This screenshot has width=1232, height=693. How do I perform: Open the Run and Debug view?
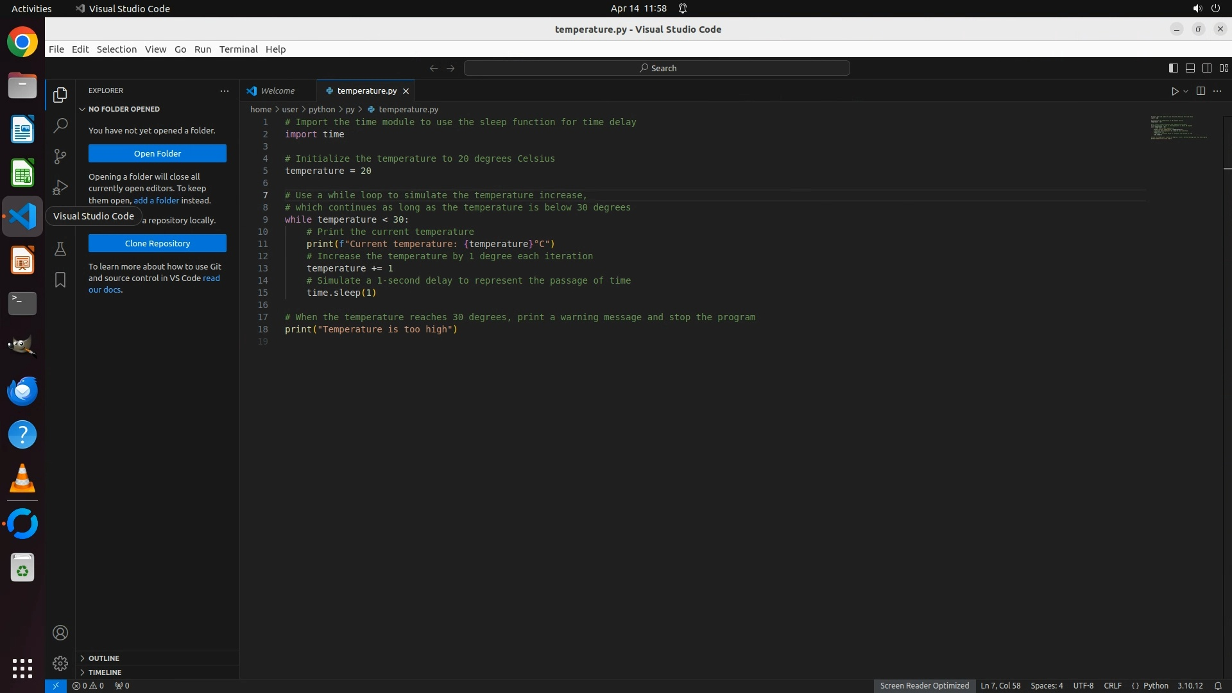click(x=60, y=187)
